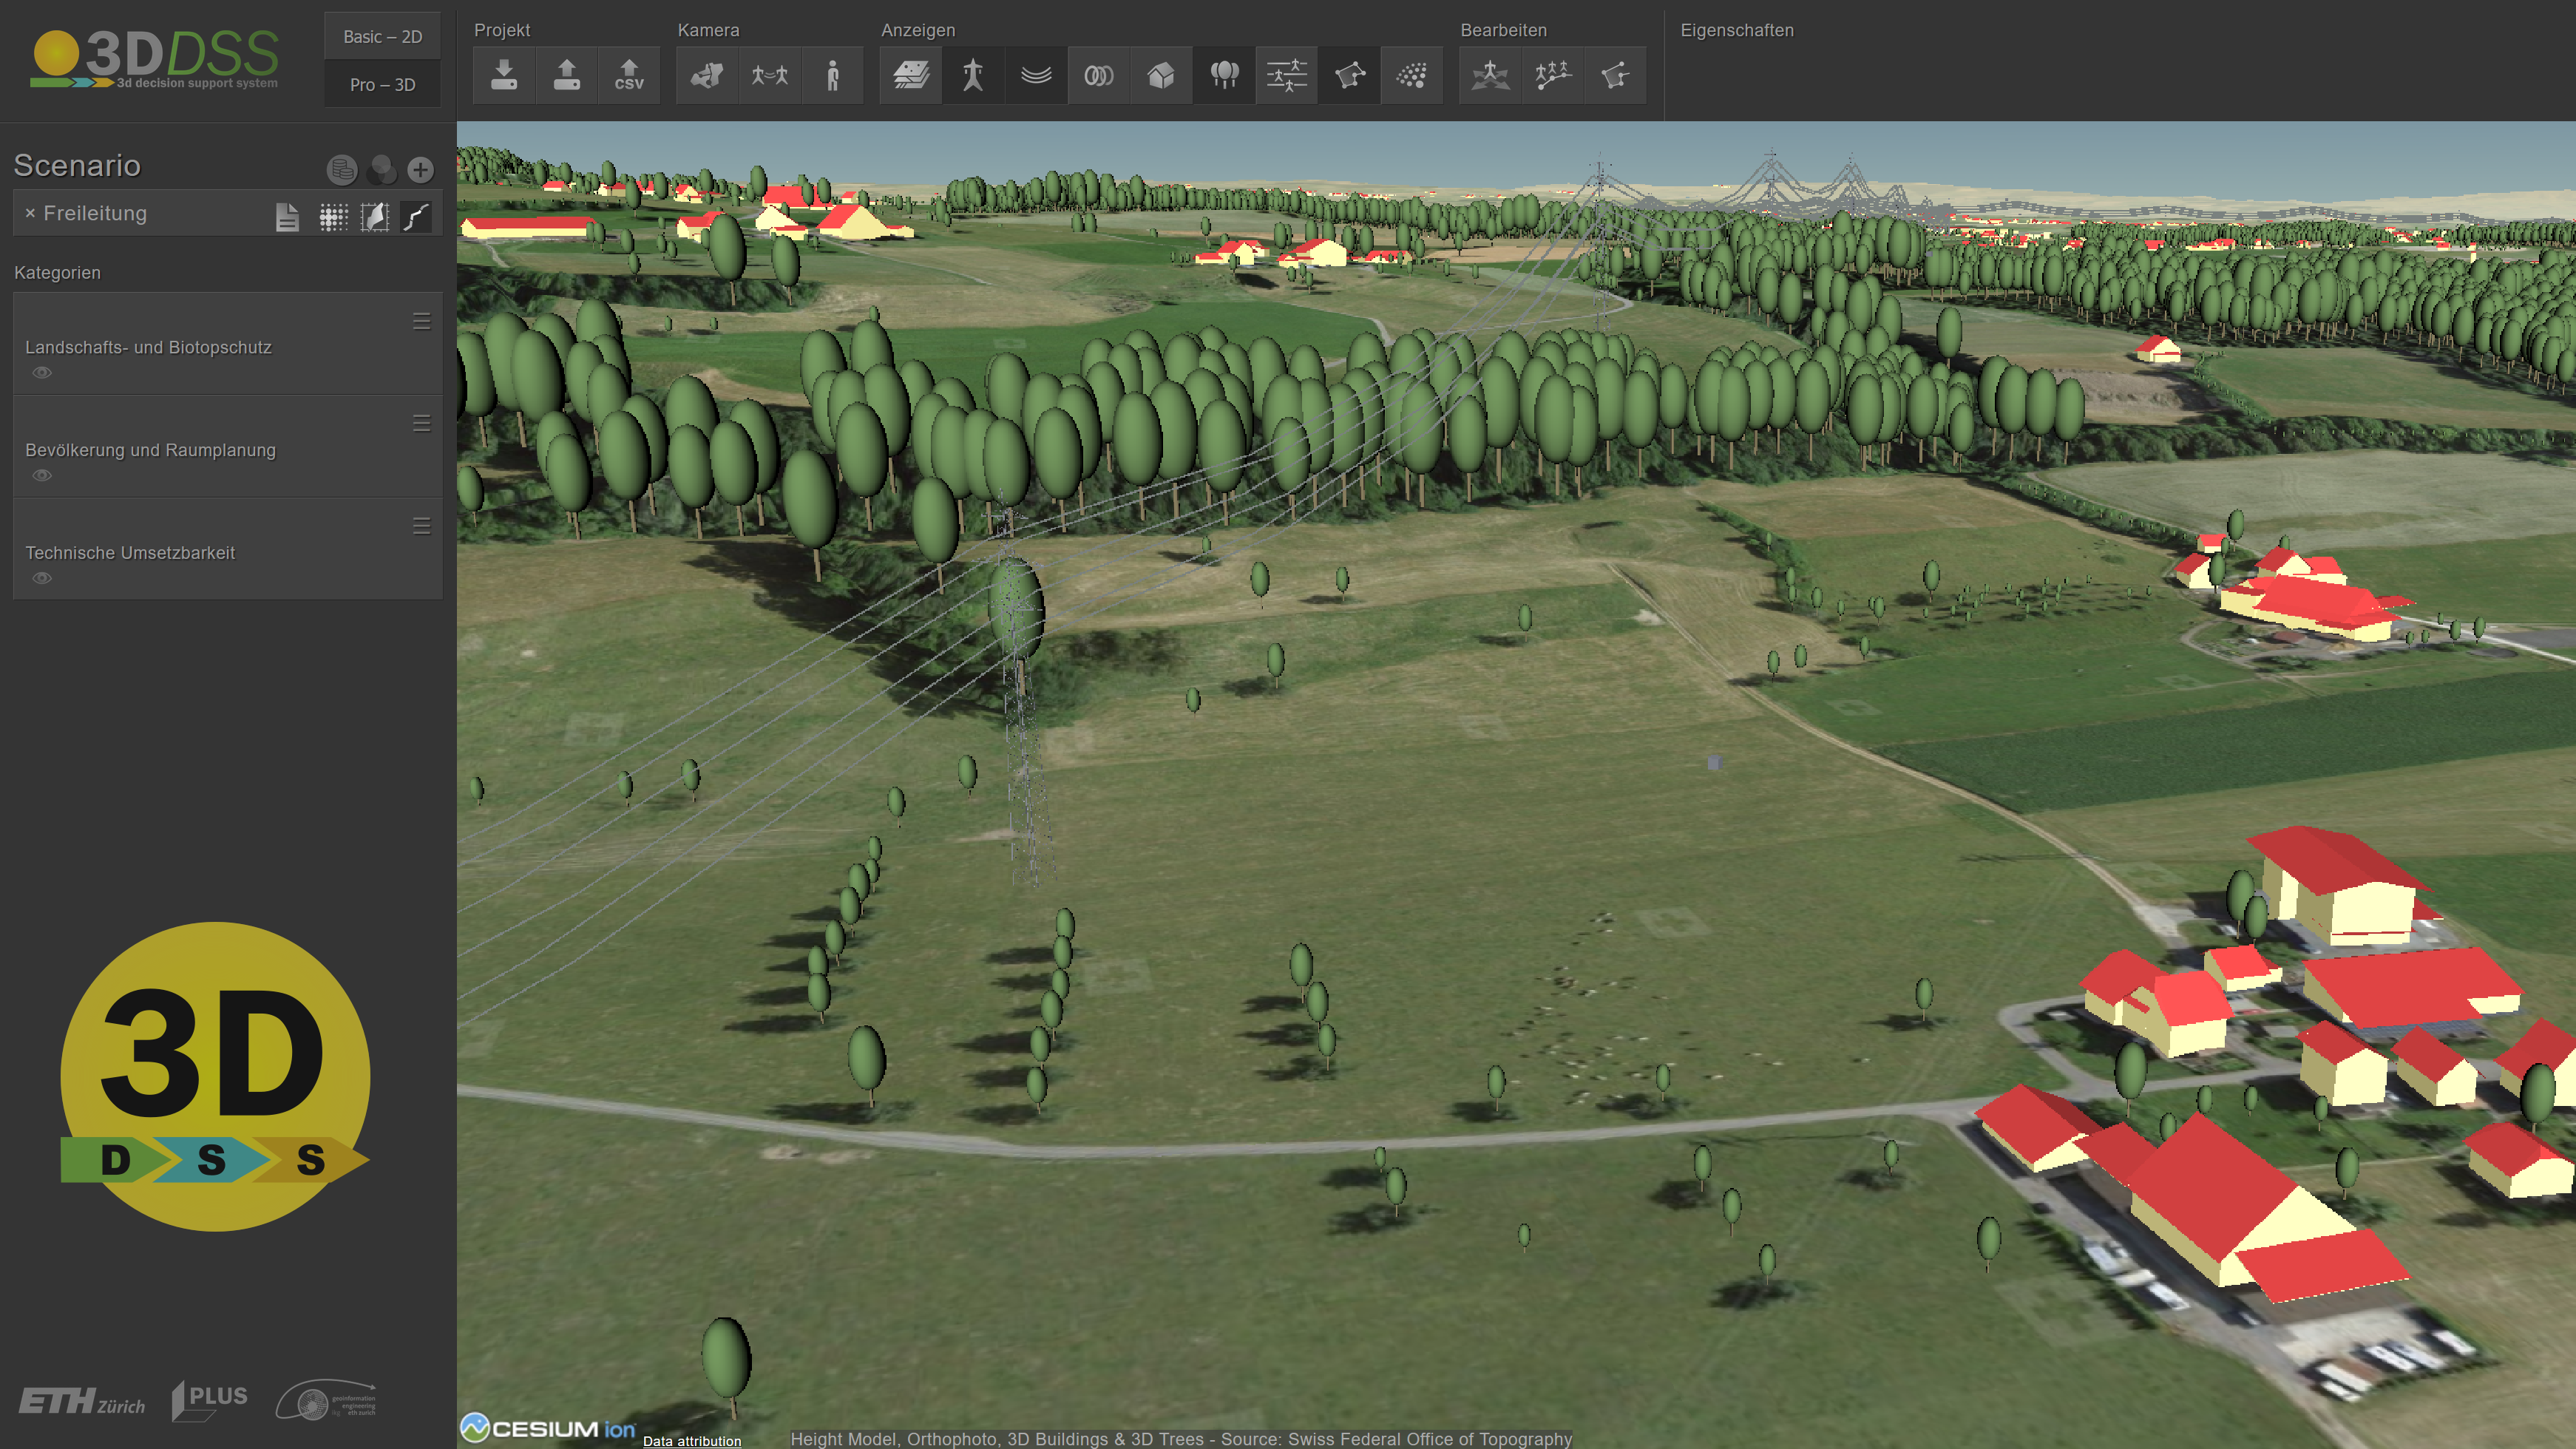This screenshot has height=1449, width=2576.
Task: Toggle the 3D trees display icon
Action: 1224,75
